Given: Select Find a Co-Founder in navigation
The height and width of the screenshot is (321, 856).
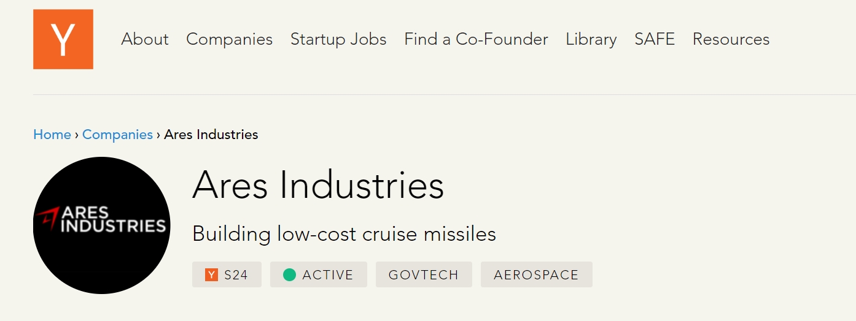Looking at the screenshot, I should pyautogui.click(x=476, y=39).
